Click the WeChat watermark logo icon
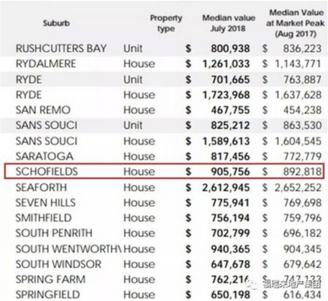This screenshot has height=301, width=328. 253,284
